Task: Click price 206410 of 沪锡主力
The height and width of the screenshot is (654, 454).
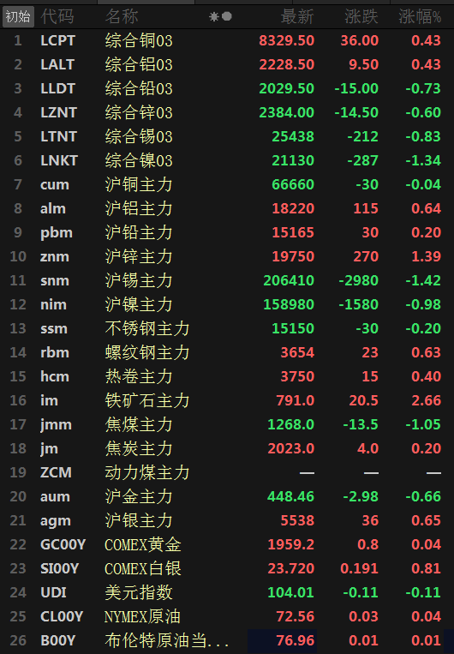Action: coord(289,280)
